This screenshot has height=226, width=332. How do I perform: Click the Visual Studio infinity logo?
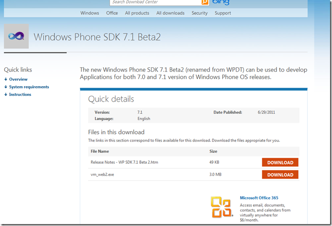(x=16, y=36)
